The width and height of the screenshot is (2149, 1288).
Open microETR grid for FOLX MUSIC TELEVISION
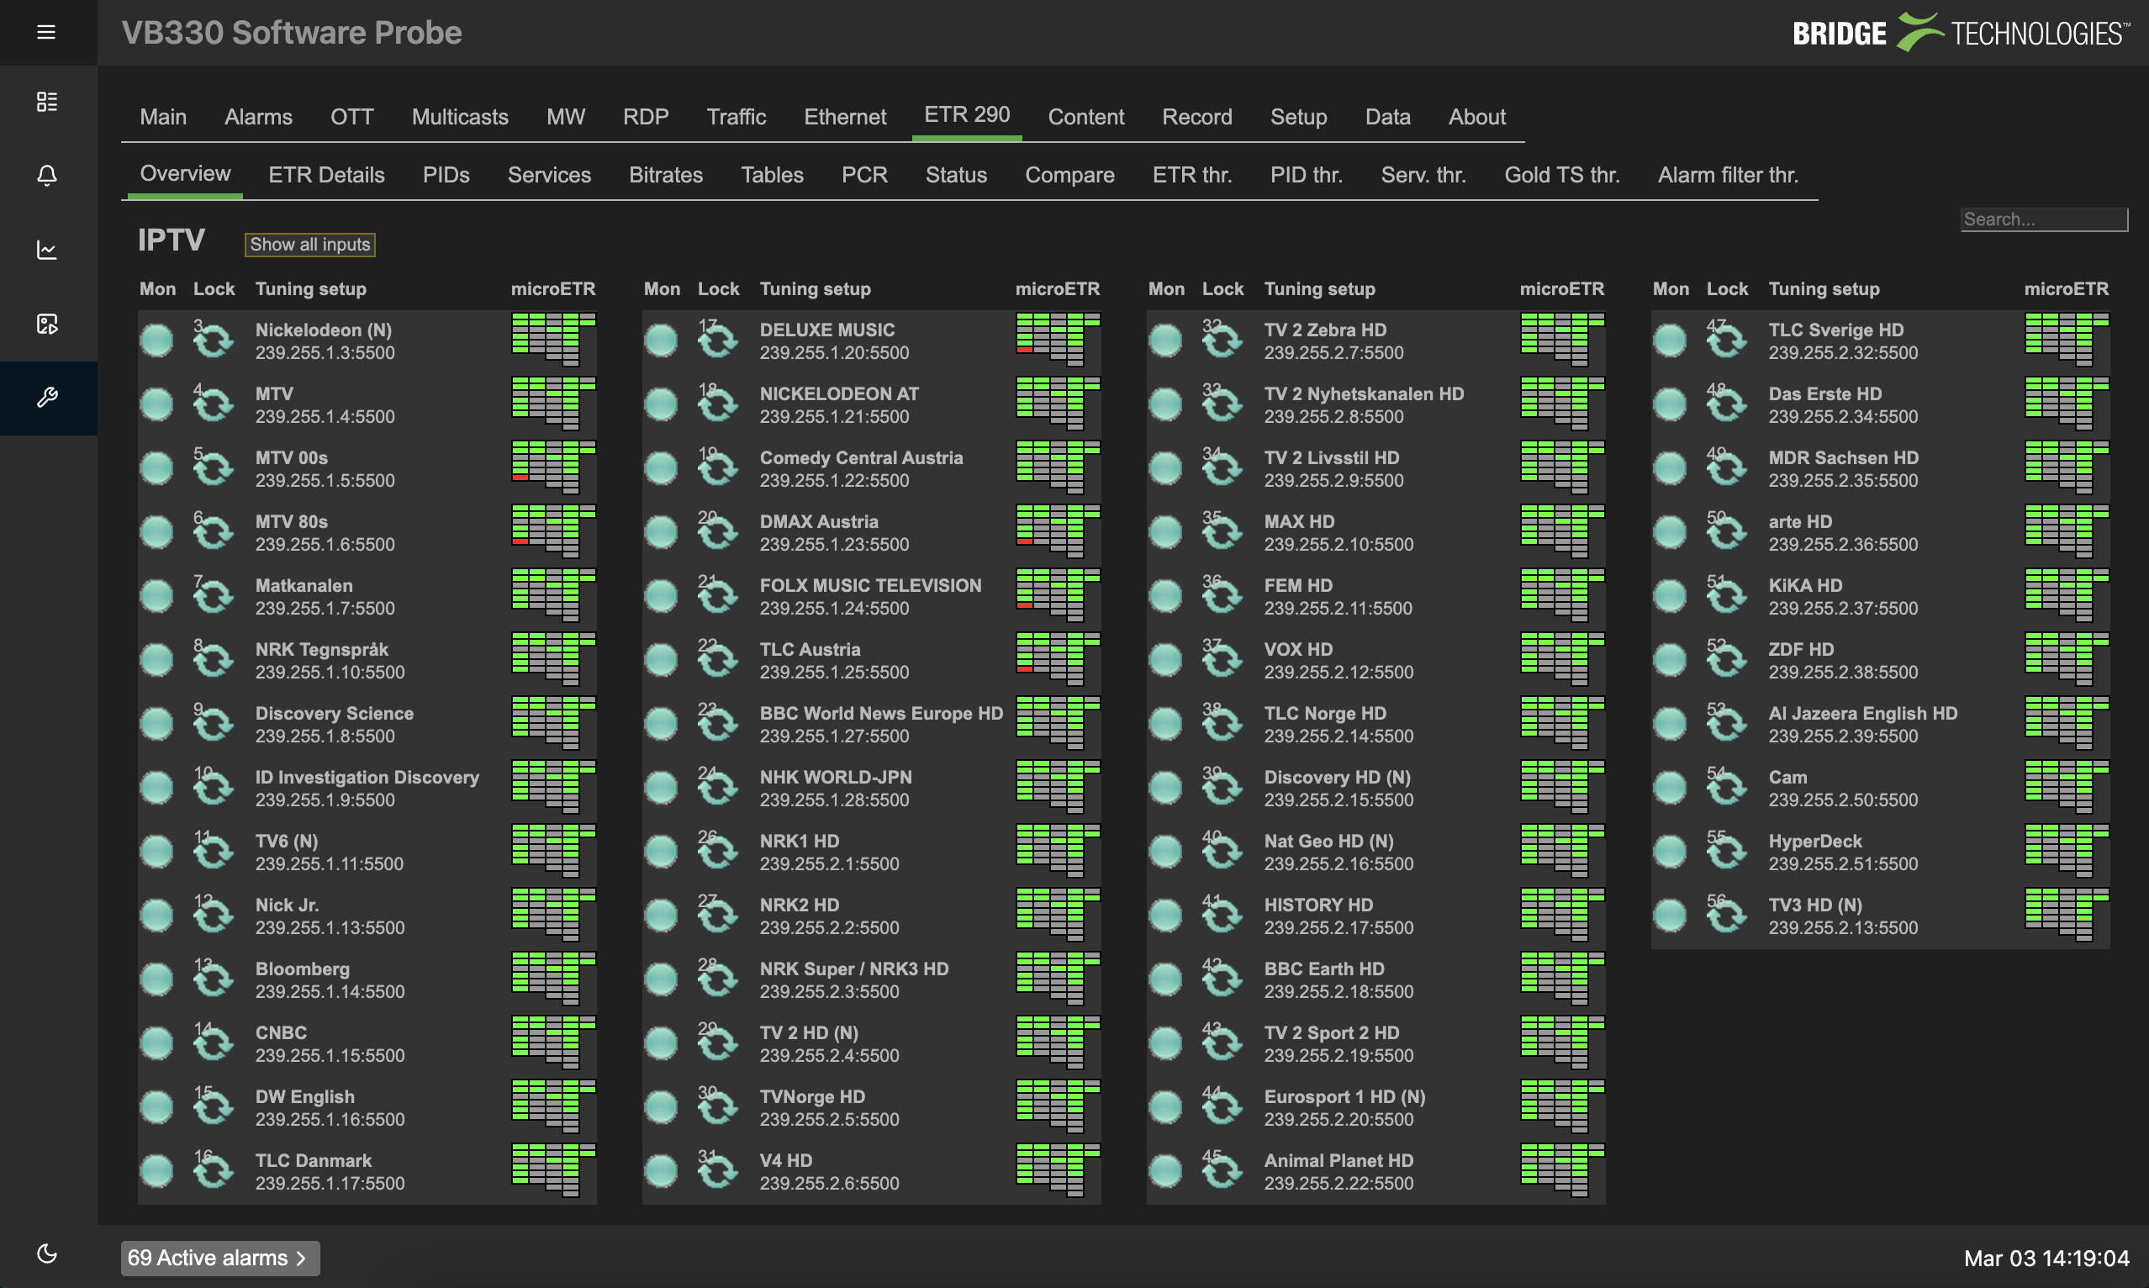(1058, 595)
